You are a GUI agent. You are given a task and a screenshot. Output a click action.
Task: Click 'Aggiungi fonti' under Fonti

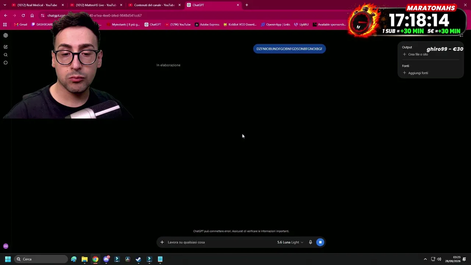pyautogui.click(x=415, y=73)
